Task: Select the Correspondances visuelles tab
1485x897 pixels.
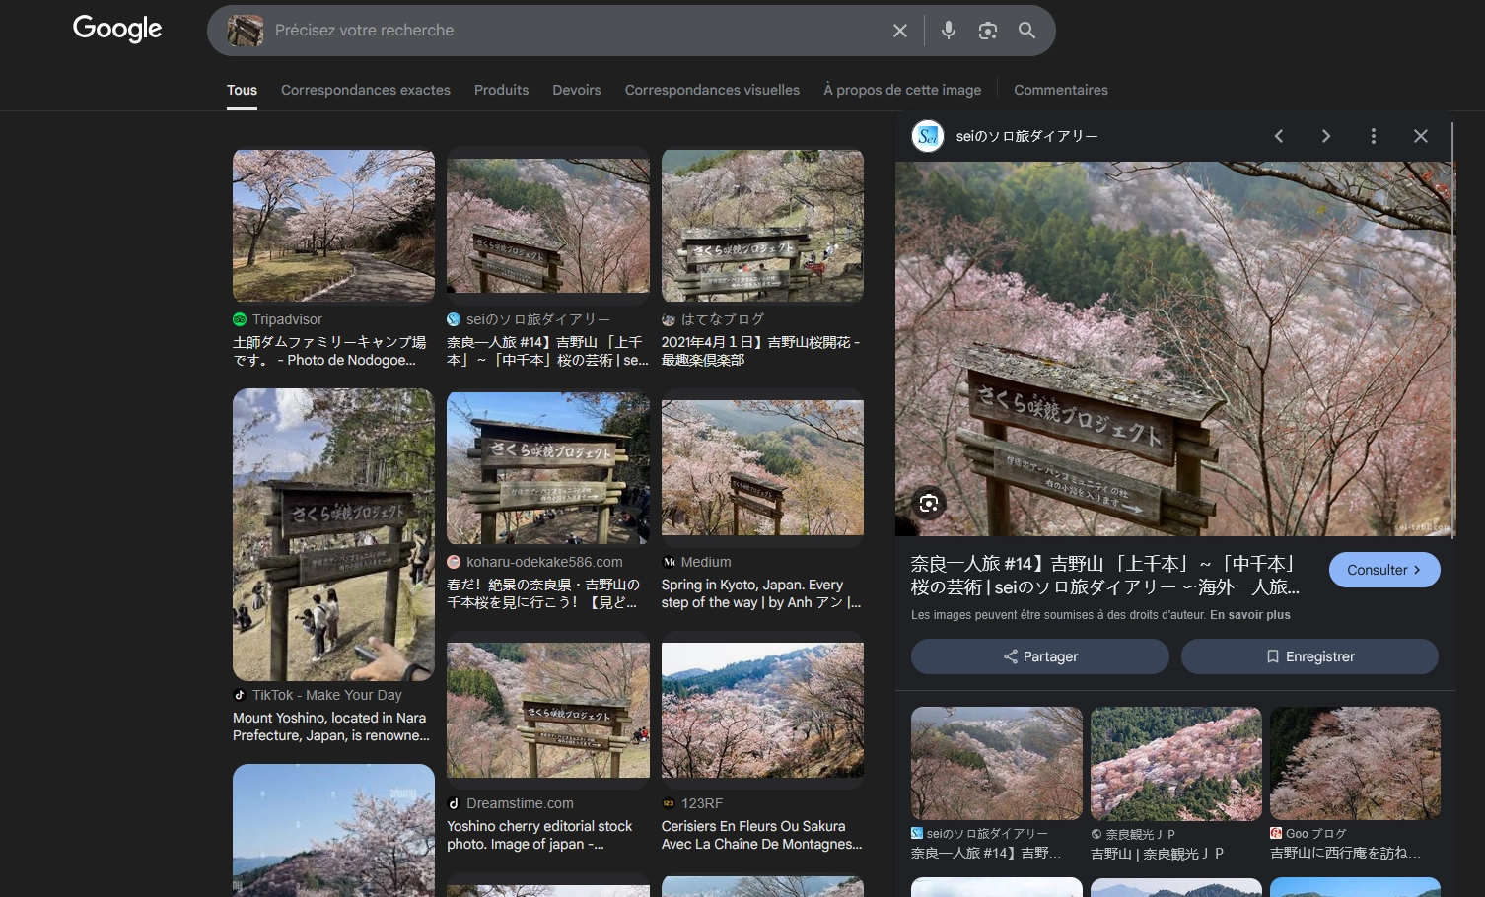Action: [x=712, y=90]
